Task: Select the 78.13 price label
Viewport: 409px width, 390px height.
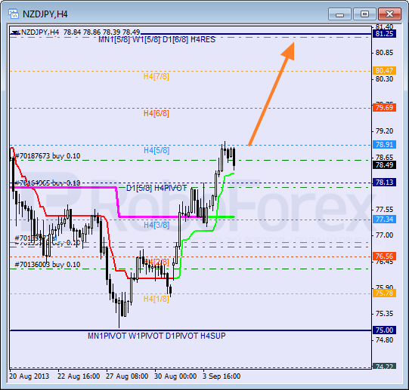Action: (384, 183)
